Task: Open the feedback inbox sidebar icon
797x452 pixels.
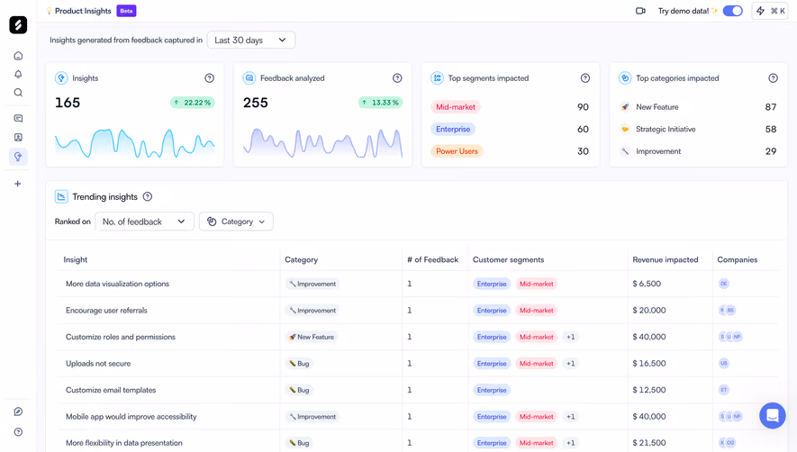Action: tap(18, 119)
